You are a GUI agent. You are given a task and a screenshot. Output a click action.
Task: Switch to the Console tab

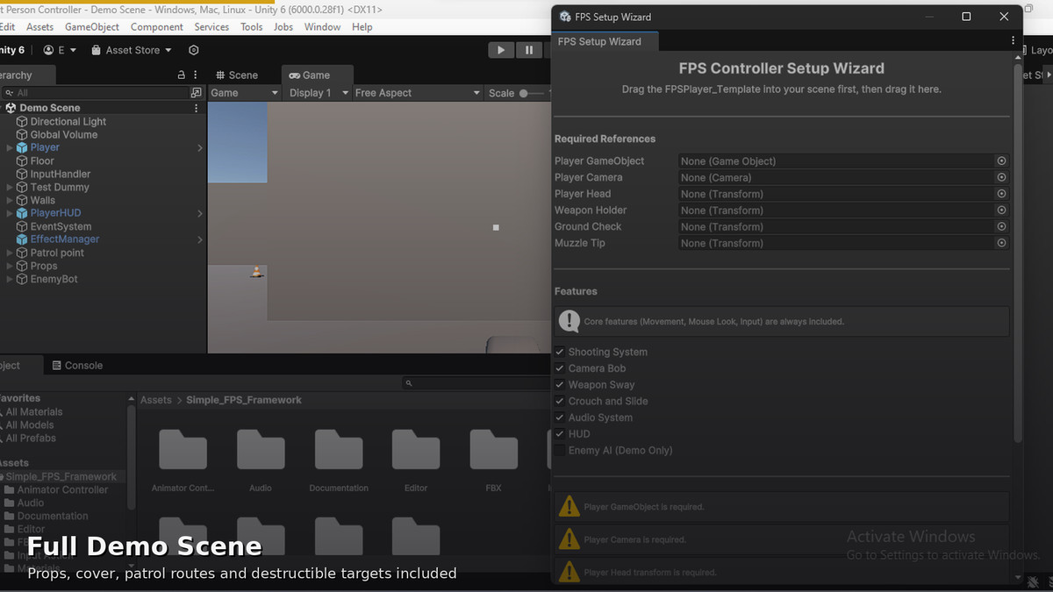click(77, 366)
